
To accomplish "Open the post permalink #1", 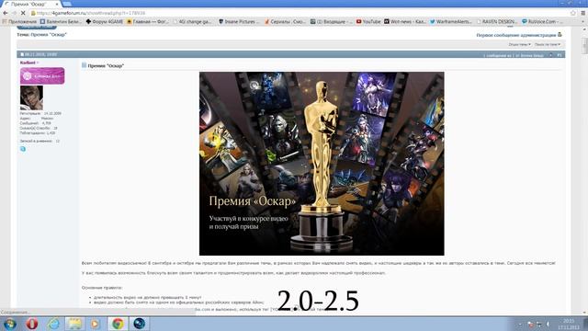I will click(x=560, y=55).
